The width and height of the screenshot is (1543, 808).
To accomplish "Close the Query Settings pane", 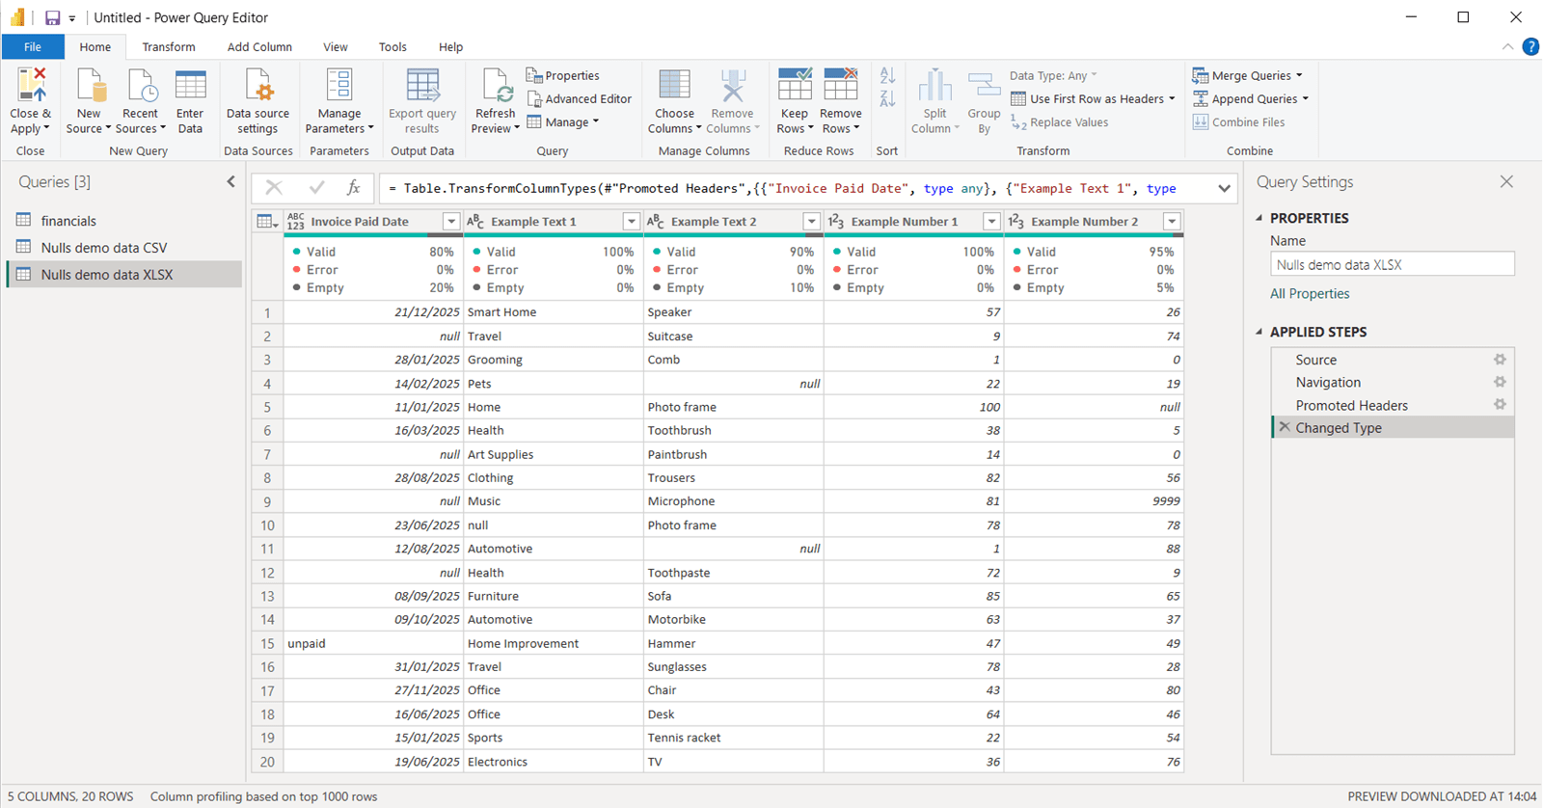I will pos(1506,181).
